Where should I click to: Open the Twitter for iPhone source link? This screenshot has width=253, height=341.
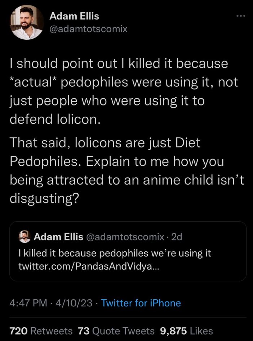pyautogui.click(x=141, y=303)
